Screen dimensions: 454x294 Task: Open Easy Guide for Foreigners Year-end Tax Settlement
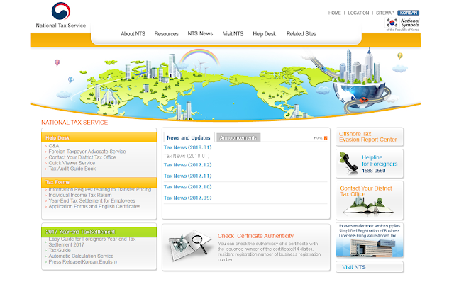92,242
